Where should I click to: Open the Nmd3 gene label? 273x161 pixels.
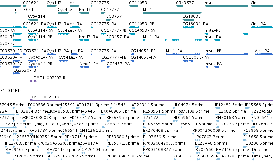click(84, 9)
